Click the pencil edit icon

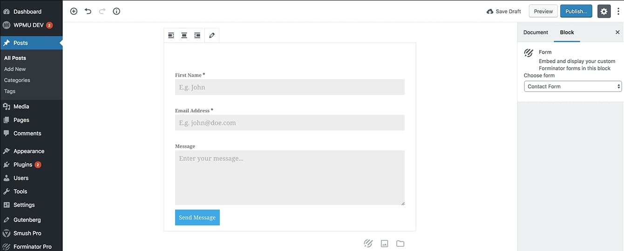pyautogui.click(x=212, y=35)
